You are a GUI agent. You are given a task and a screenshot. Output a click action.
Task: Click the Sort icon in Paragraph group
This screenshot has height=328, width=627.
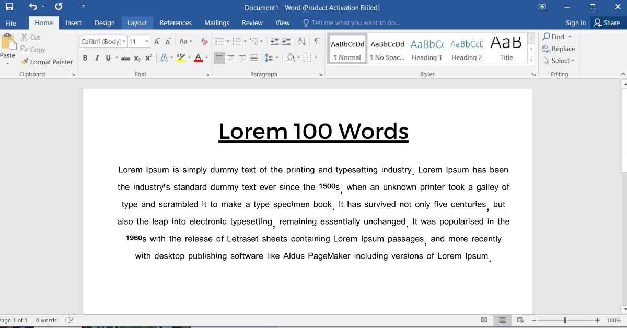(302, 42)
